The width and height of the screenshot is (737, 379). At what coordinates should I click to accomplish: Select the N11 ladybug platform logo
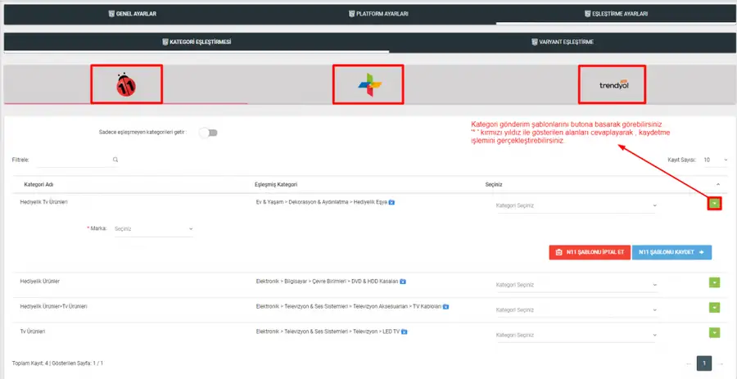click(x=126, y=85)
